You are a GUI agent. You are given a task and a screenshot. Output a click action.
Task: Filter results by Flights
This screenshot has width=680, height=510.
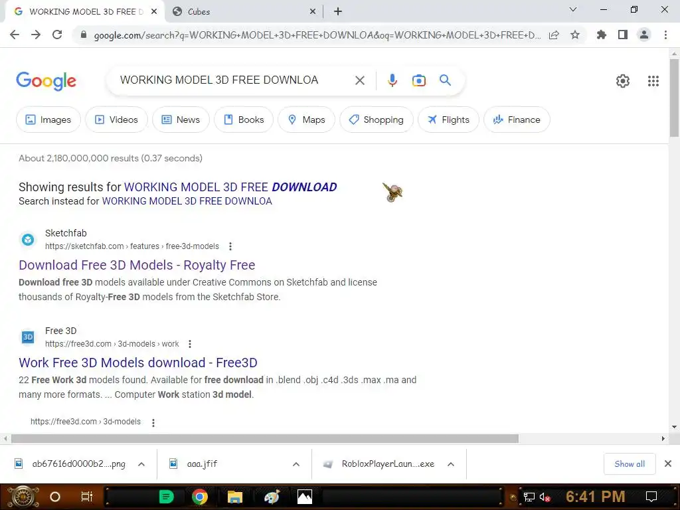point(448,120)
